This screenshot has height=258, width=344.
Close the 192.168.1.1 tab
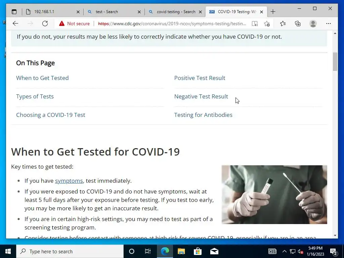(x=78, y=12)
